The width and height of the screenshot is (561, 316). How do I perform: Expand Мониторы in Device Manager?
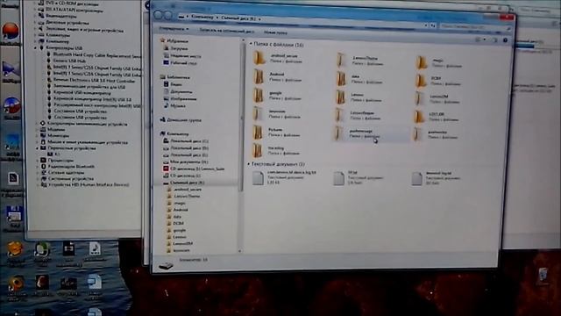coord(37,136)
